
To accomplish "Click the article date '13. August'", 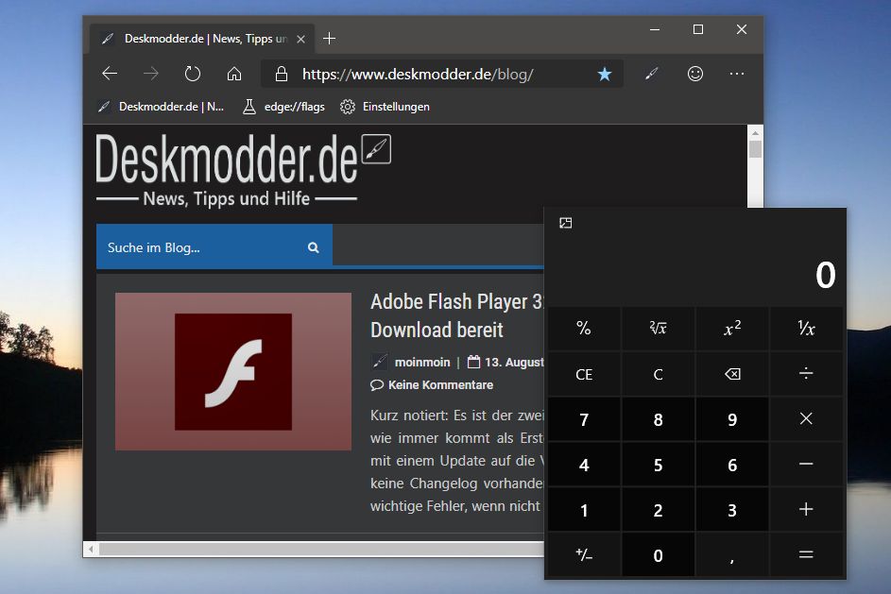I will 514,363.
